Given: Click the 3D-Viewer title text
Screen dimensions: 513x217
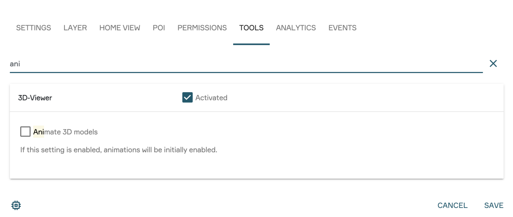Looking at the screenshot, I should coord(35,98).
